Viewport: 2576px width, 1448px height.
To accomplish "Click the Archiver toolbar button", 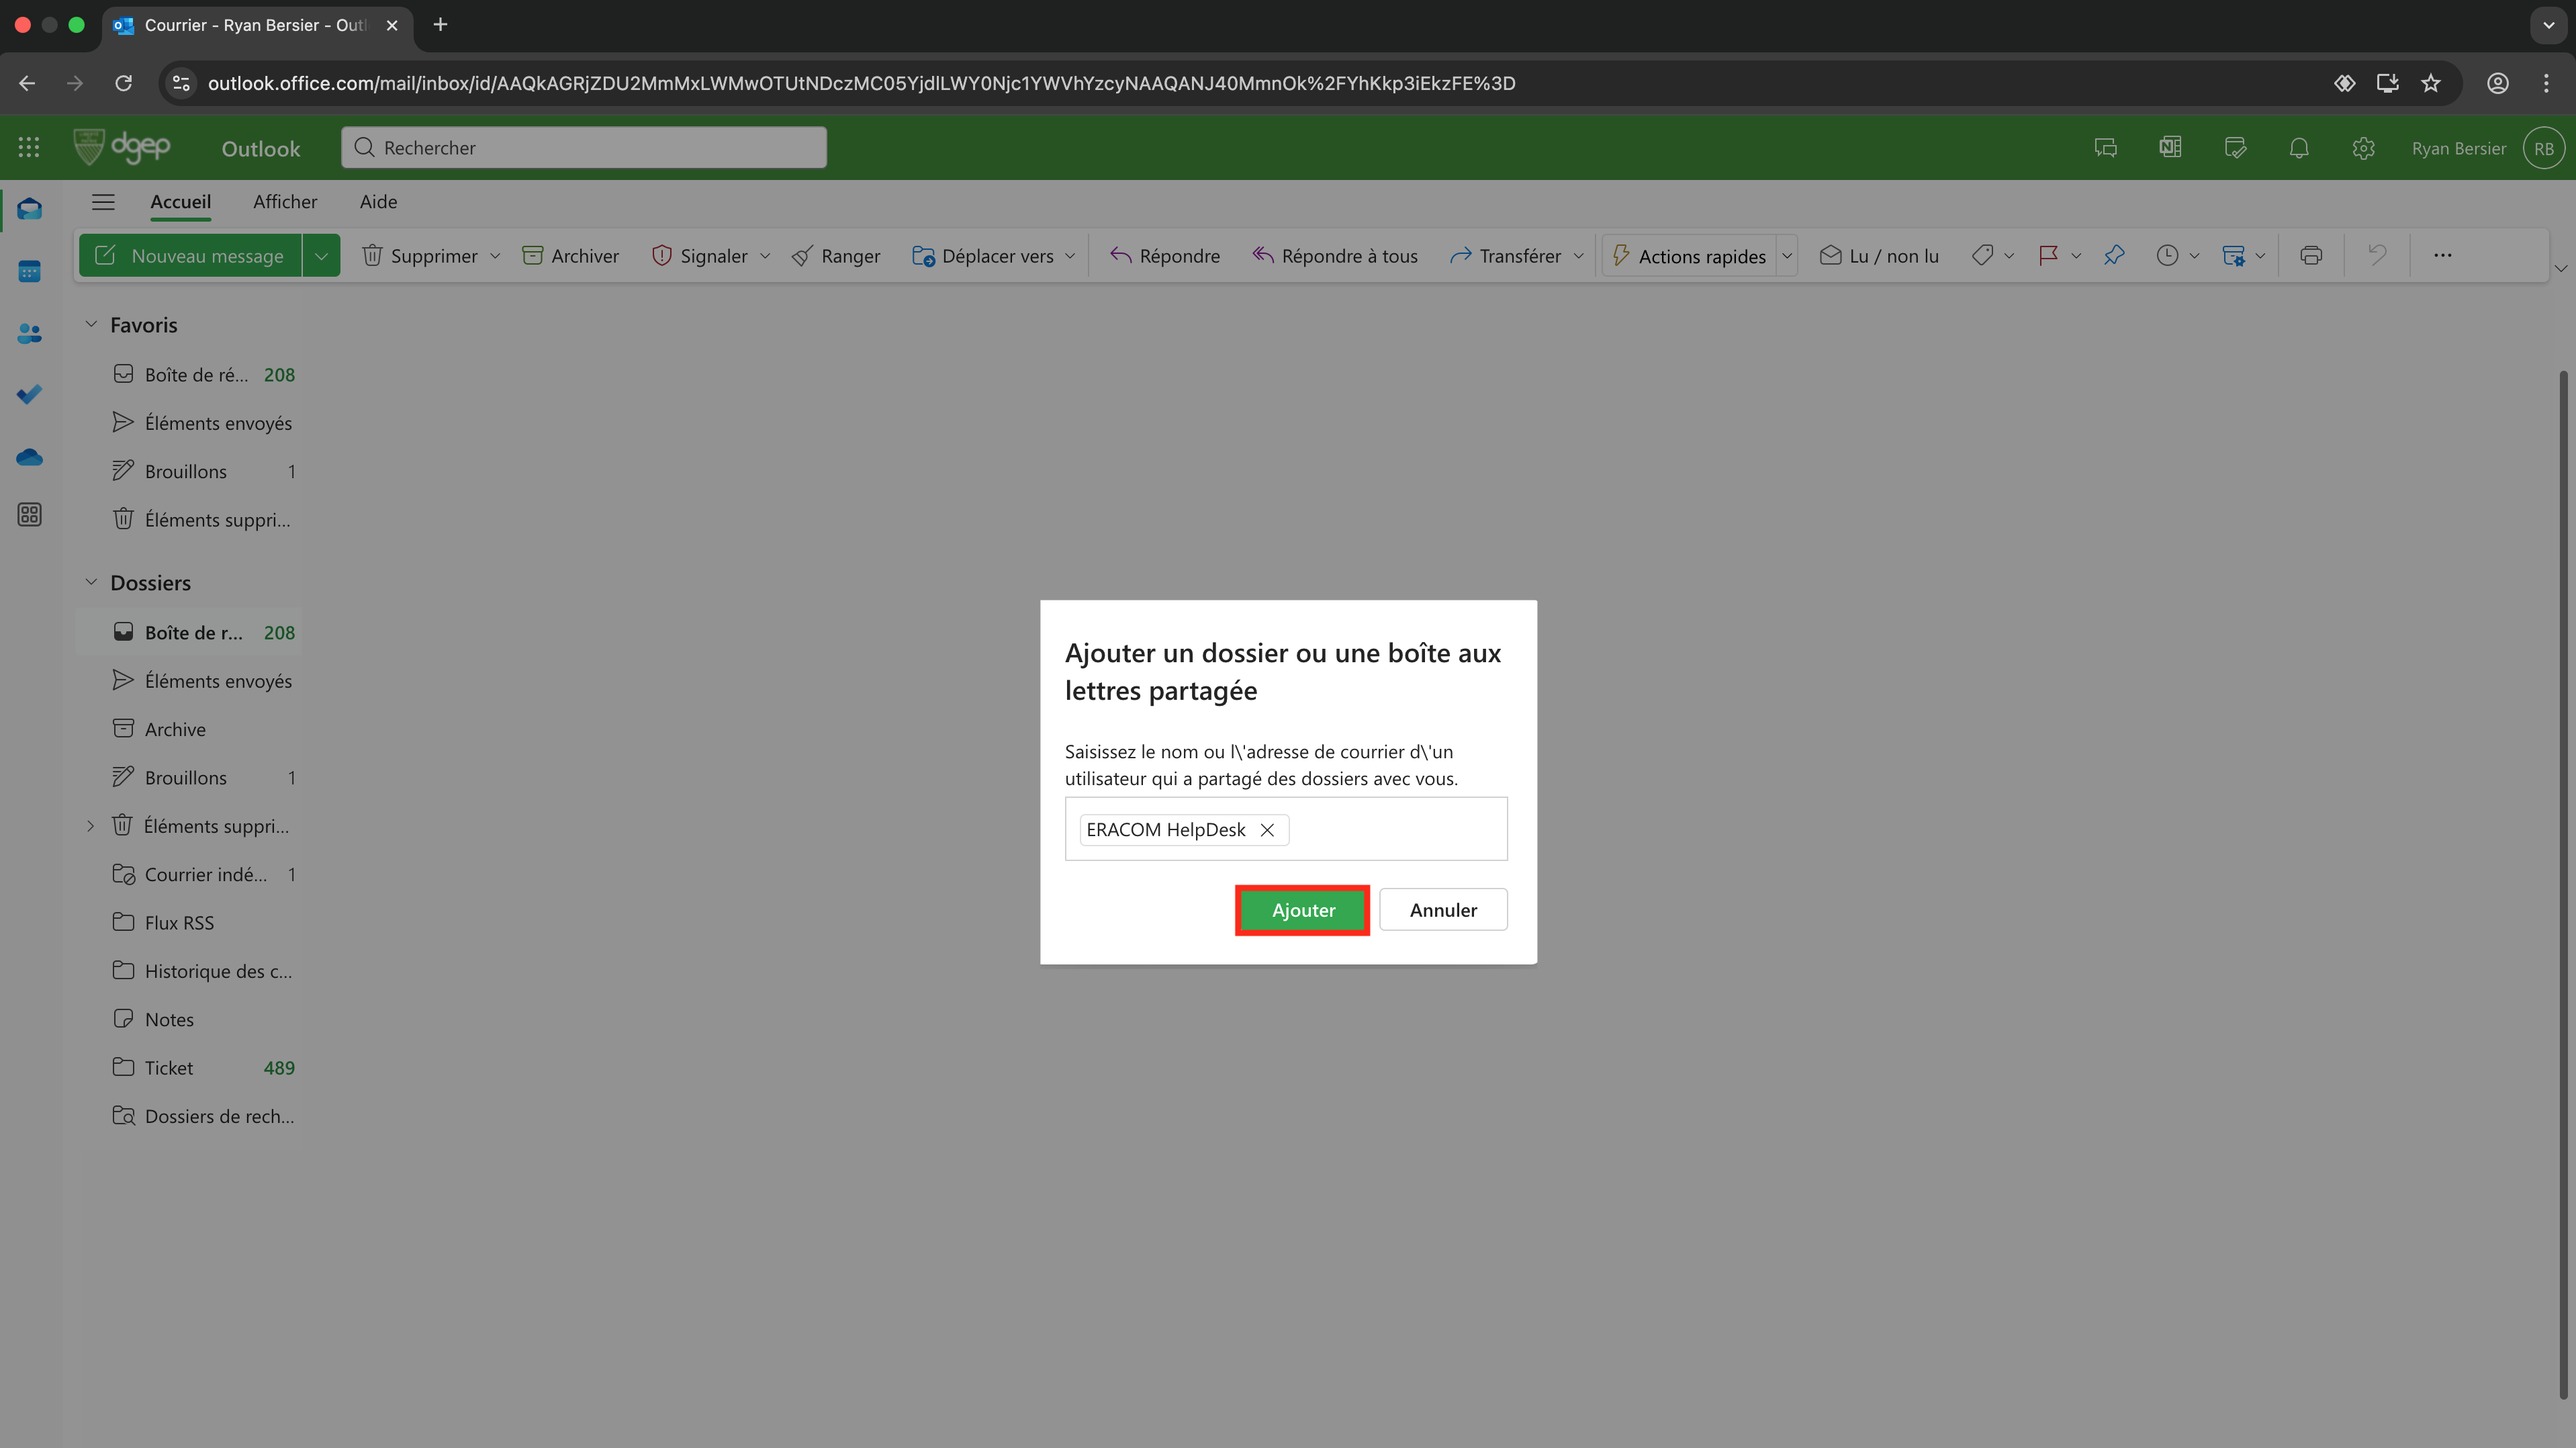I will pos(570,256).
